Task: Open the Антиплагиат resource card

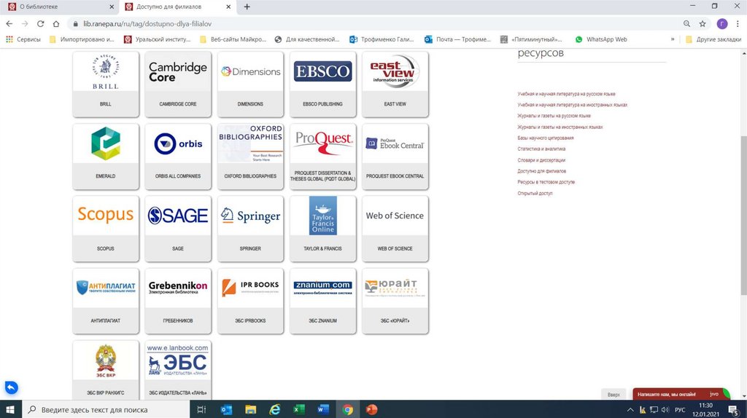Action: (x=106, y=301)
